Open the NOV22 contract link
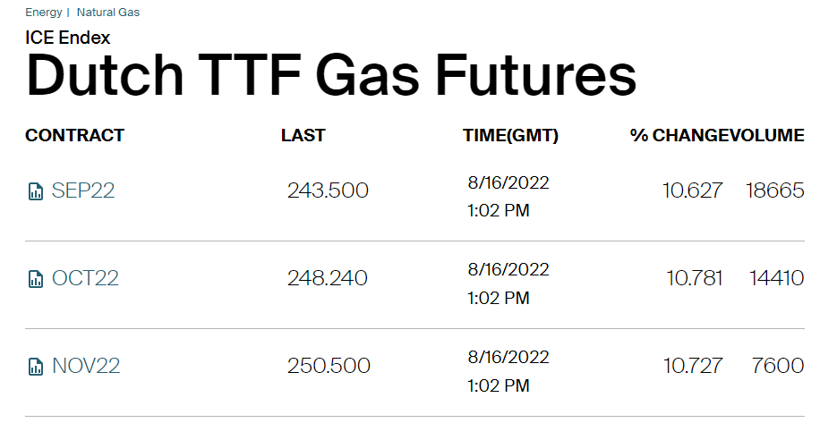 [x=86, y=366]
